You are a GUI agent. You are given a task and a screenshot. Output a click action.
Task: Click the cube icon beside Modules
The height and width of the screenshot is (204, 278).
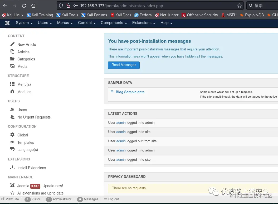12,91
